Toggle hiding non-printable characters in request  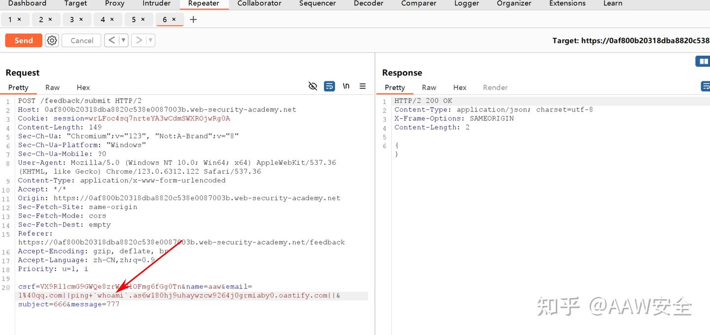point(313,86)
